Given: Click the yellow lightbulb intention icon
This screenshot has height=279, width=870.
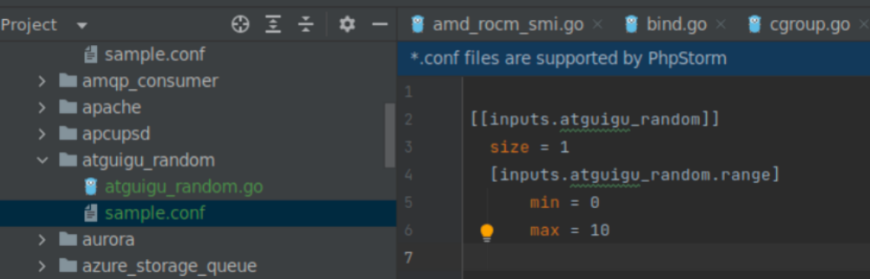Looking at the screenshot, I should (x=487, y=232).
